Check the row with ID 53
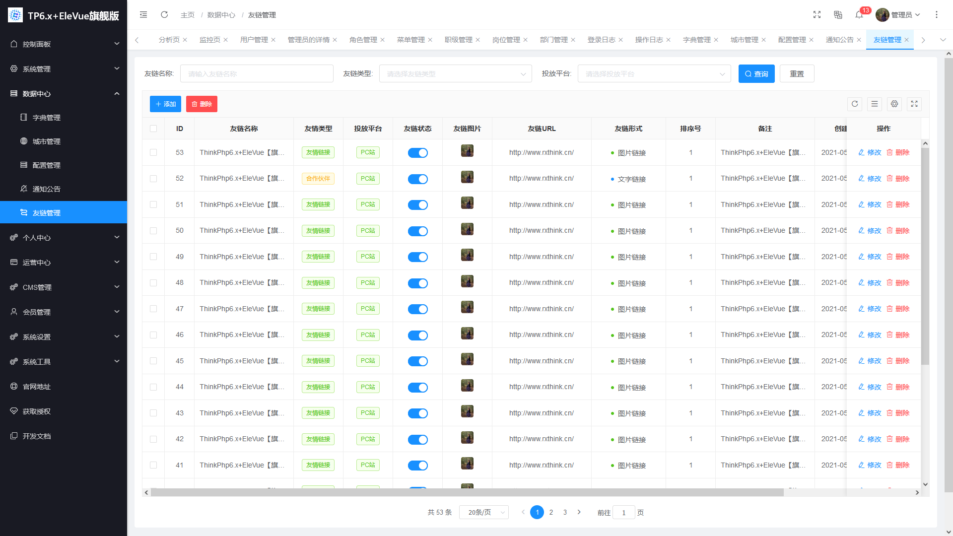The height and width of the screenshot is (536, 953). click(153, 152)
